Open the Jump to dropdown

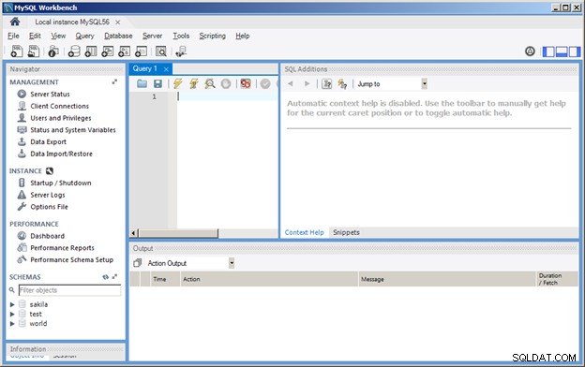[x=424, y=84]
